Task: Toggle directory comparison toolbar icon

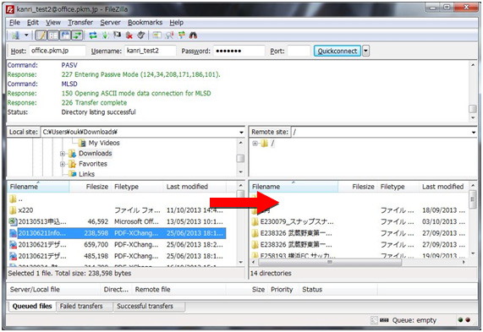Action: point(169,35)
